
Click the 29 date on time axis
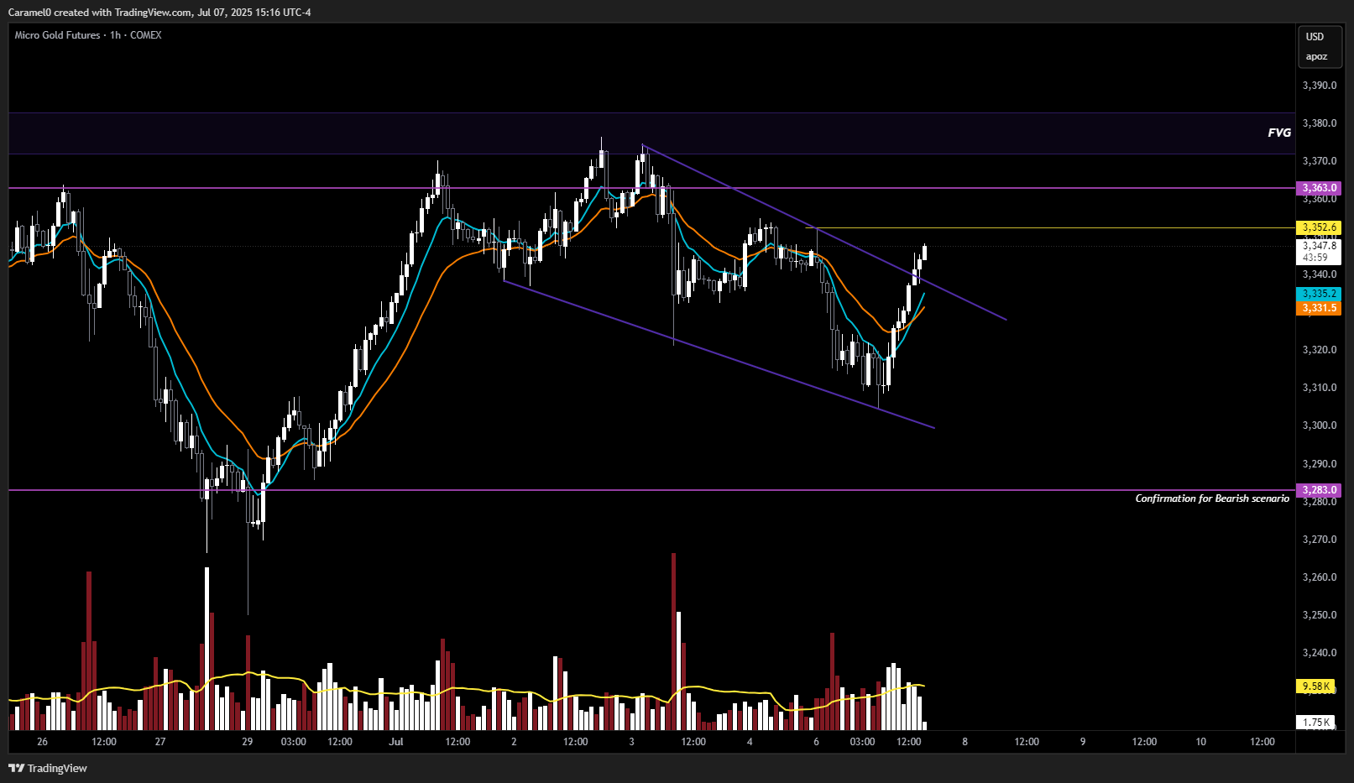point(247,742)
